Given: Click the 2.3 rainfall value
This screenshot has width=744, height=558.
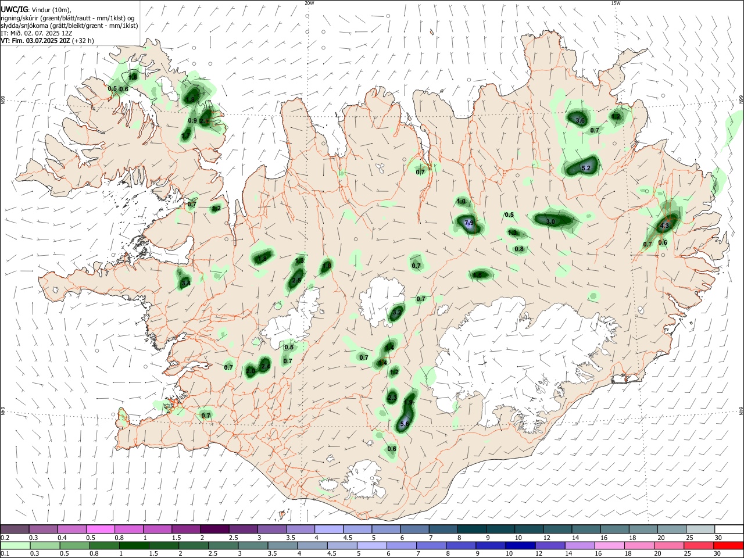Looking at the screenshot, I should click(392, 398).
